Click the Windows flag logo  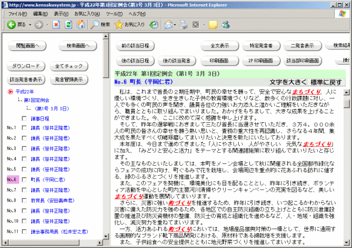pyautogui.click(x=342, y=14)
